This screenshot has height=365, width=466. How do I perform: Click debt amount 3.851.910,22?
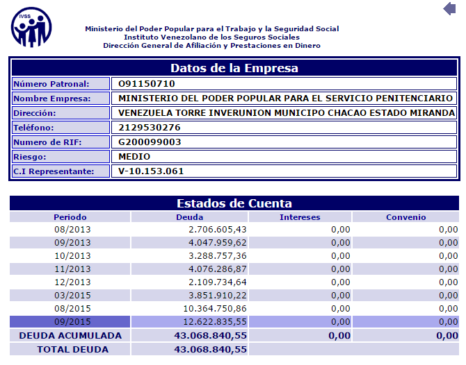(x=218, y=296)
